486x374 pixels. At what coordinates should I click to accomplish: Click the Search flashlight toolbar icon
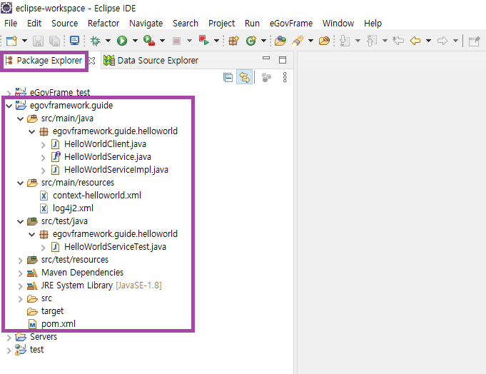coord(298,41)
